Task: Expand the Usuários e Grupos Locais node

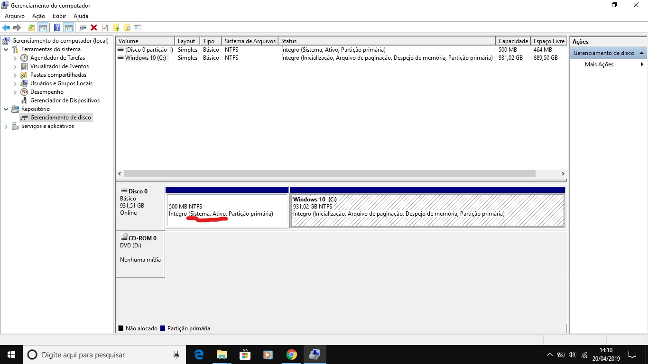Action: tap(15, 83)
